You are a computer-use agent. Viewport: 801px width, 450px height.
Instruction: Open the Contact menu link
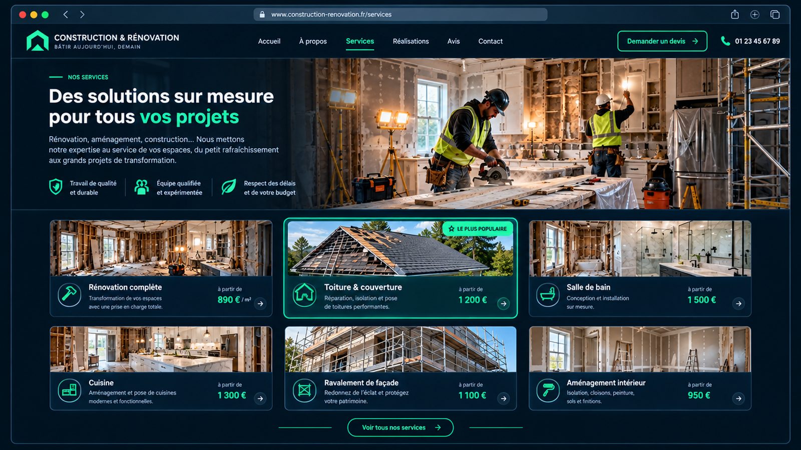click(491, 41)
